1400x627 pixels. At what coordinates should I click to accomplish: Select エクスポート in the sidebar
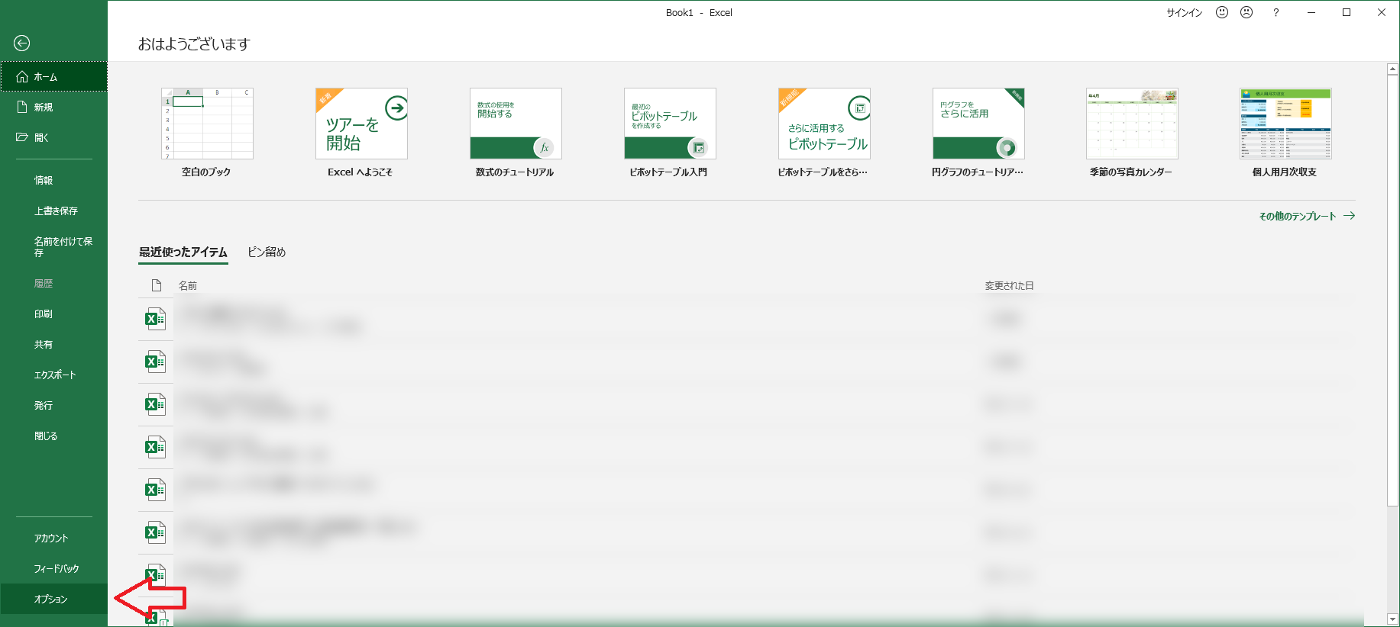[53, 375]
